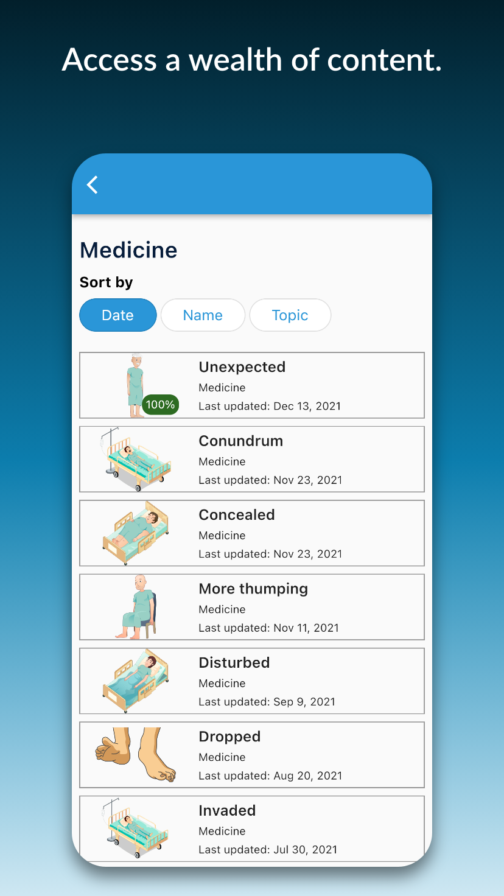
Task: Tap the 100% completion badge
Action: point(160,404)
